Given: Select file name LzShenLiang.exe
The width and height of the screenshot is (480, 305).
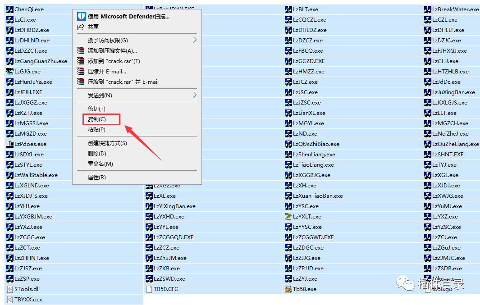Looking at the screenshot, I should point(314,155).
